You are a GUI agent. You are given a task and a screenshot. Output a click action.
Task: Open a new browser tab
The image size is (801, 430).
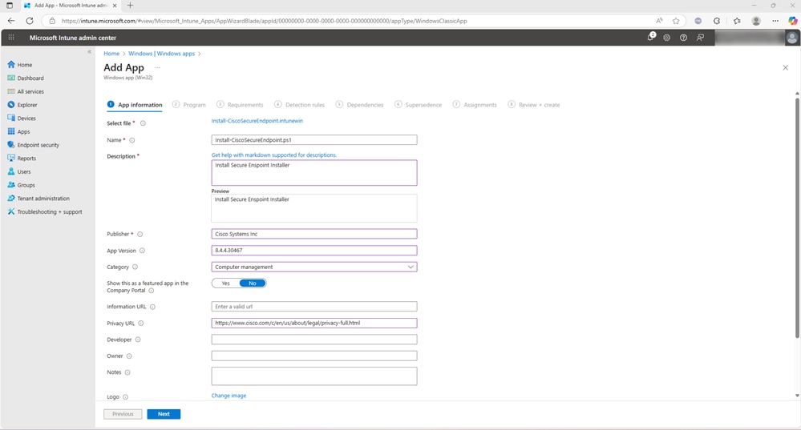click(130, 5)
